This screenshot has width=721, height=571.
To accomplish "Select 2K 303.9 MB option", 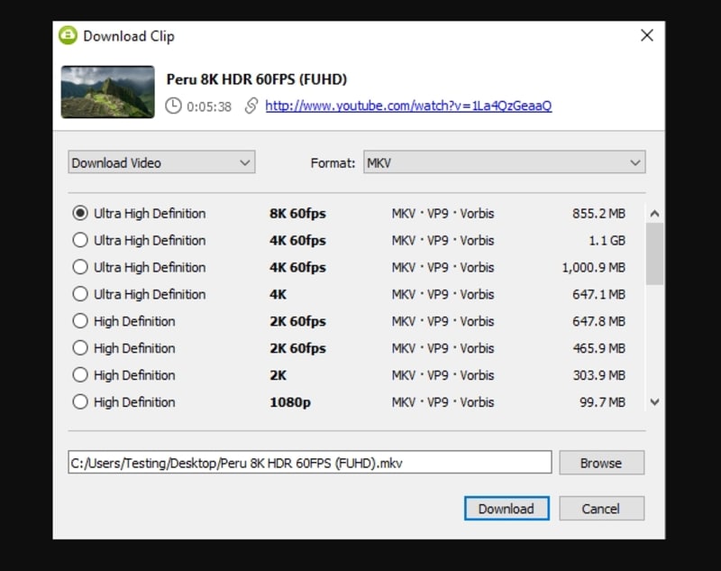I will tap(80, 374).
